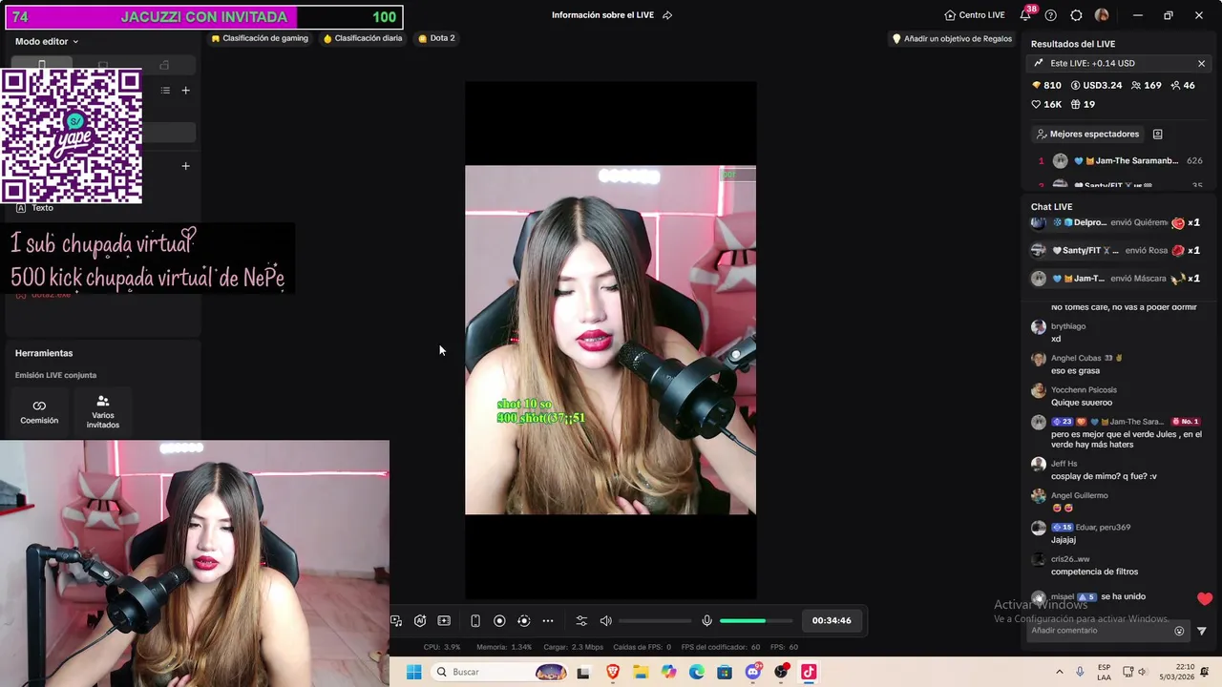Viewport: 1222px width, 687px height.
Task: Click the gifts count 19
Action: point(1083,104)
